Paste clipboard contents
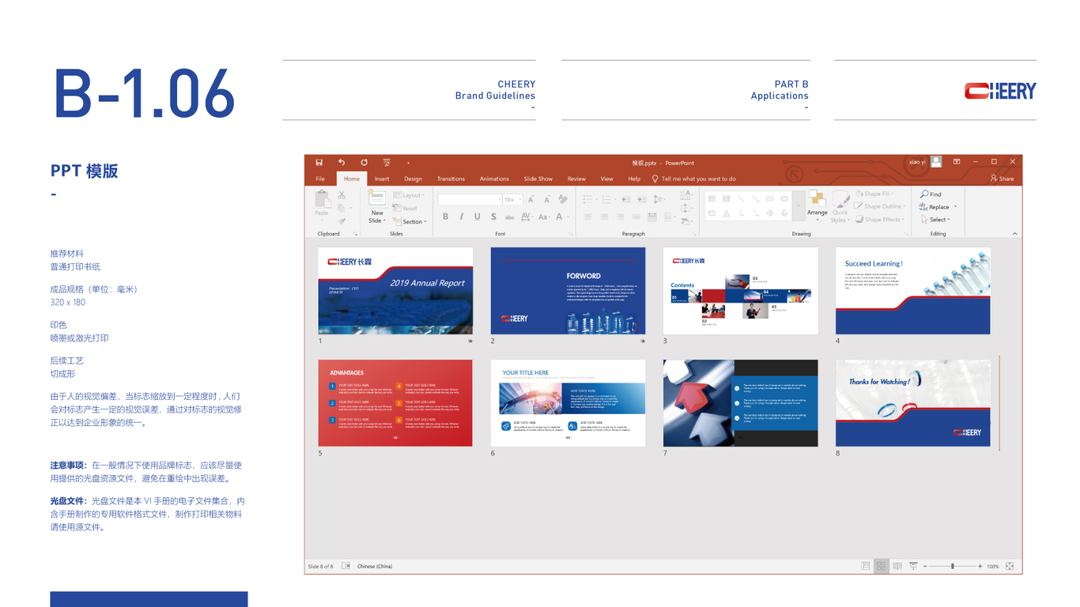 coord(321,203)
